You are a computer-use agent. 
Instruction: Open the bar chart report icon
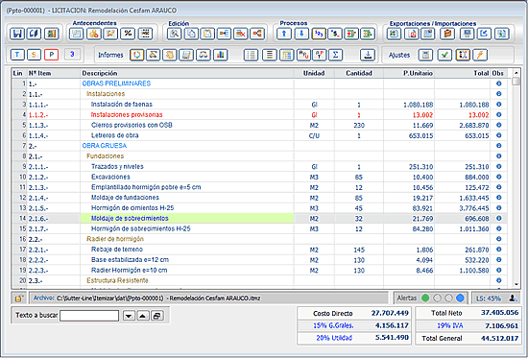click(x=220, y=55)
